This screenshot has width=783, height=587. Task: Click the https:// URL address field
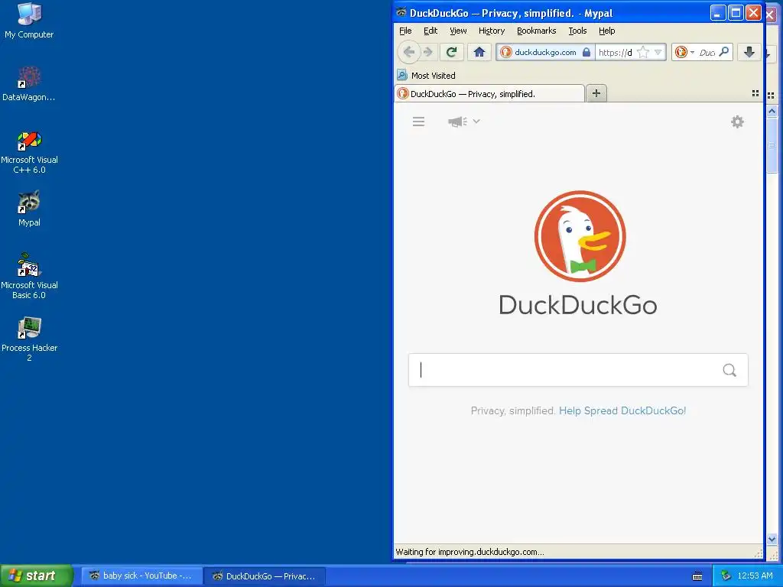[616, 52]
